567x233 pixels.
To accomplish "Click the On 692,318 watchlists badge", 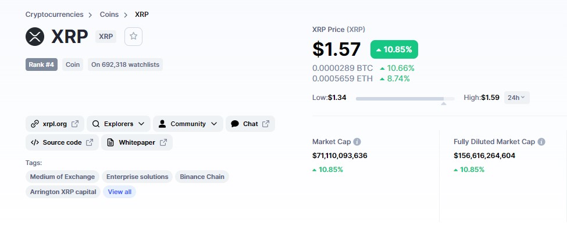I will coord(125,64).
